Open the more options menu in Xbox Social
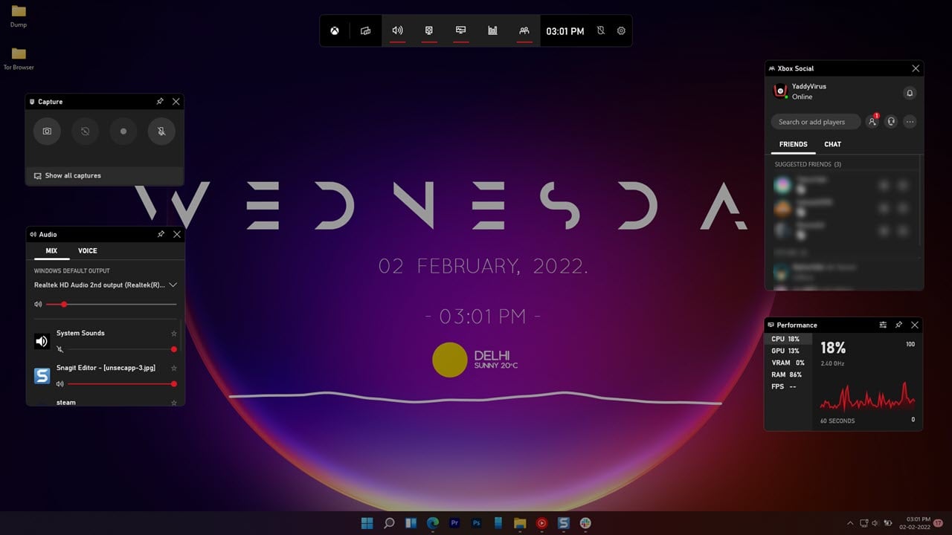Screen dimensions: 952x535 910,122
